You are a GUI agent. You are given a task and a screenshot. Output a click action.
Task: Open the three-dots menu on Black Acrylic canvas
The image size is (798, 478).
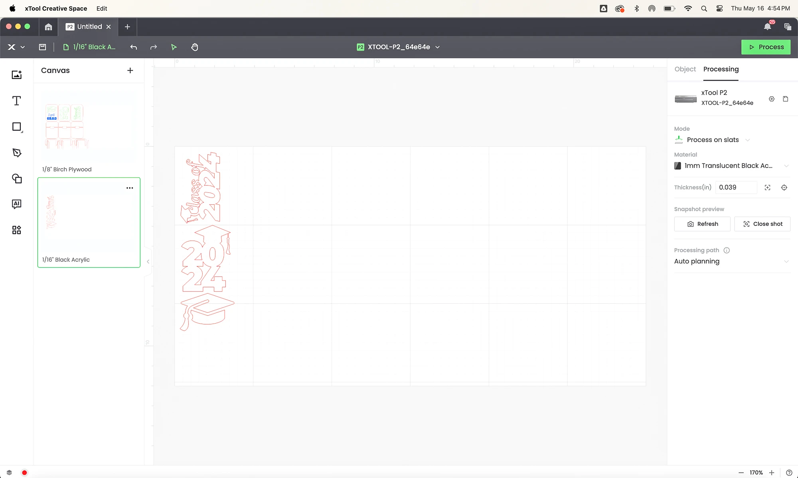(x=130, y=188)
